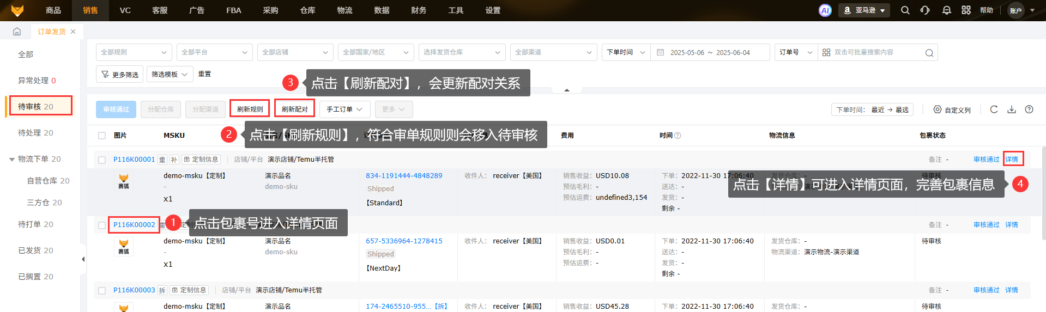Open 全部渠道 dropdown
The width and height of the screenshot is (1046, 312).
click(x=554, y=52)
